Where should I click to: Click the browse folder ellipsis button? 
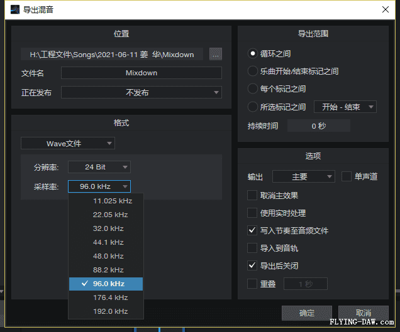(x=216, y=54)
